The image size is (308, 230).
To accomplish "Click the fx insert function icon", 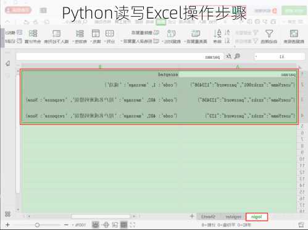I will [229, 56].
